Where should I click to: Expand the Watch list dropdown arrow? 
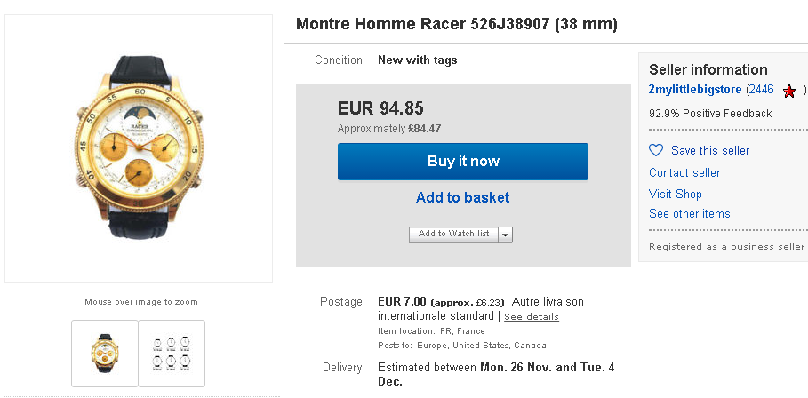[x=506, y=235]
